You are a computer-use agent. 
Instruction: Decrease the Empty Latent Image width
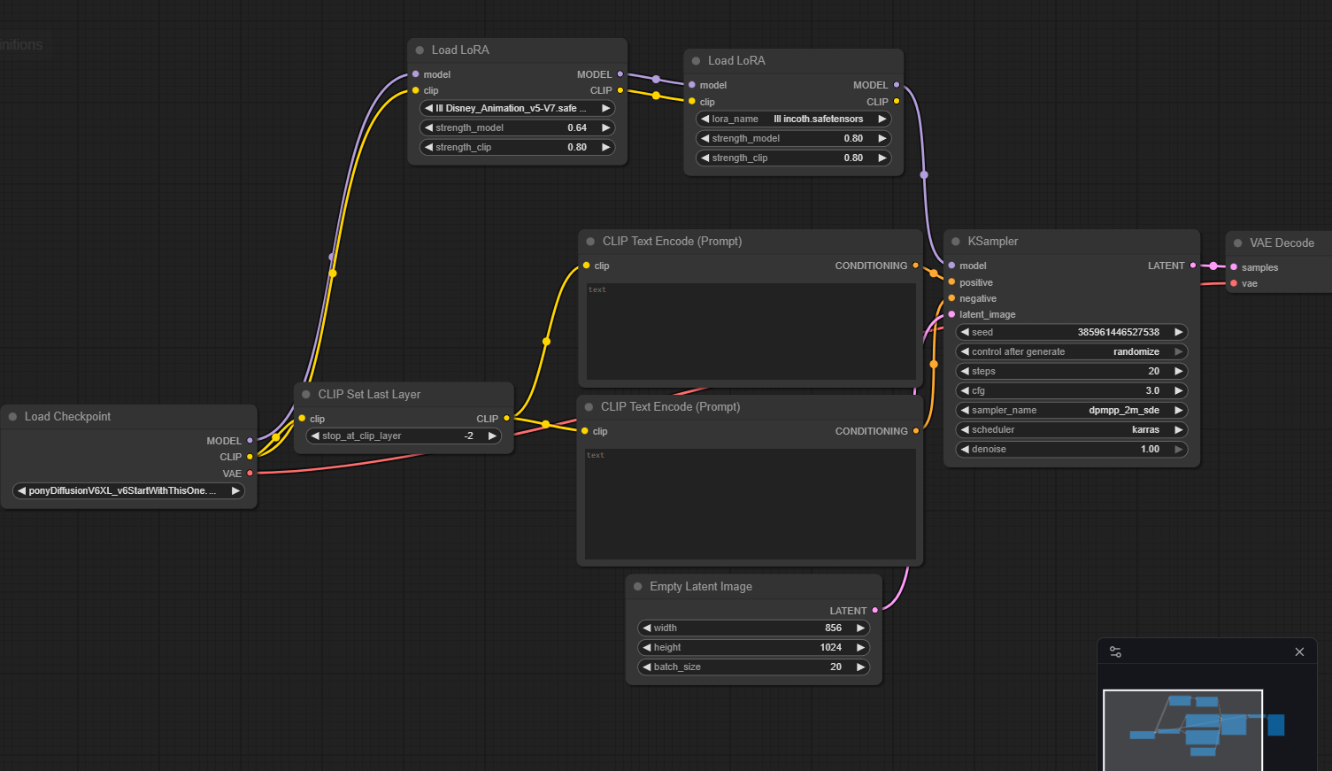(x=647, y=628)
